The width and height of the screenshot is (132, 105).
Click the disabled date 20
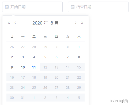[56, 77]
